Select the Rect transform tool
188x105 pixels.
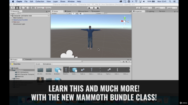tap(30, 8)
